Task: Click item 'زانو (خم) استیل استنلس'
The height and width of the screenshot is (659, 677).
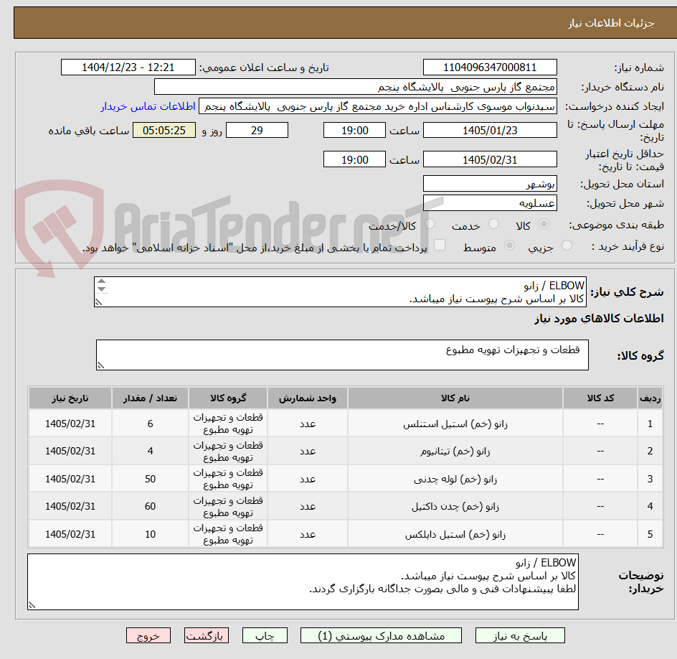Action: click(455, 424)
